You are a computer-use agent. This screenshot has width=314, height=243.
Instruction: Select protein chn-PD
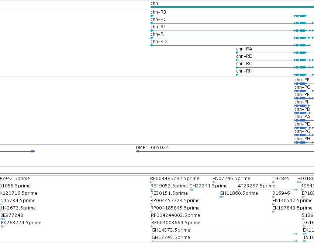[302, 109]
